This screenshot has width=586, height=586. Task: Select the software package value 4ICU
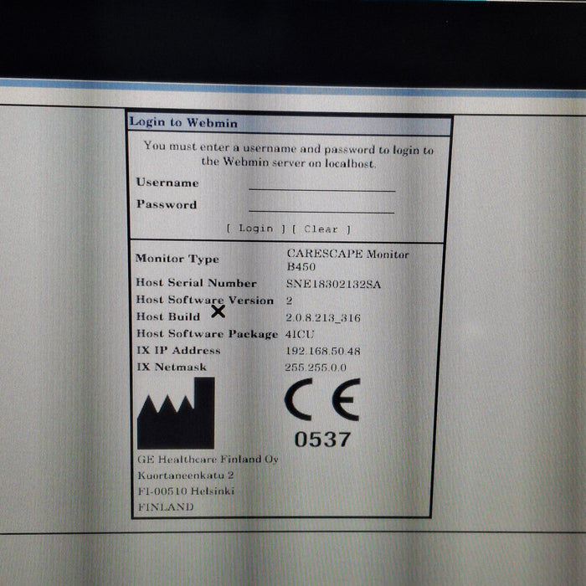(300, 334)
